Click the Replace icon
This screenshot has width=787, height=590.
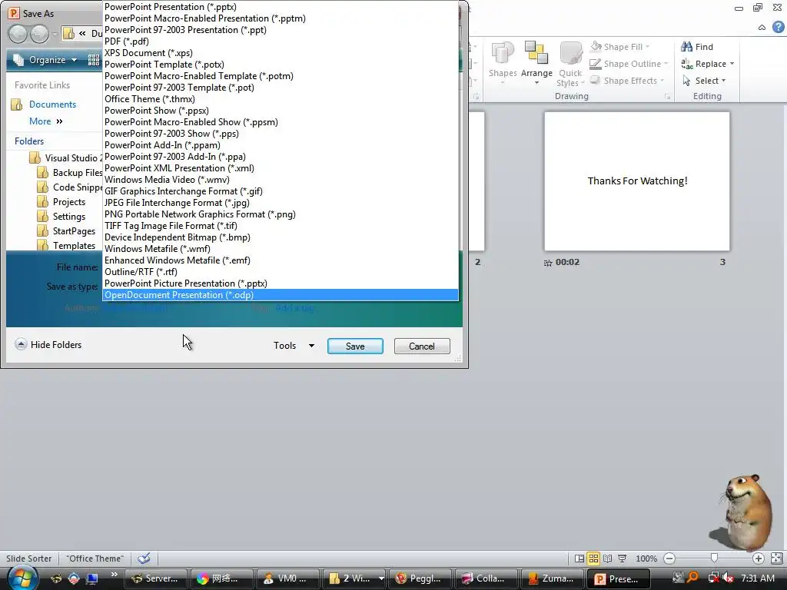pyautogui.click(x=686, y=64)
